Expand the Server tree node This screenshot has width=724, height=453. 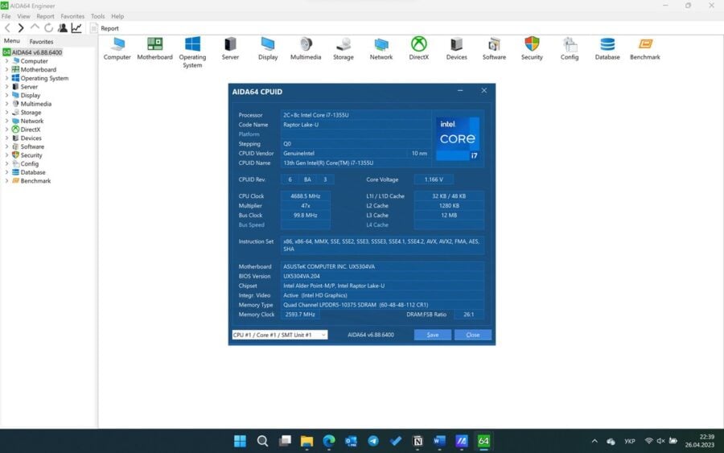(x=6, y=87)
